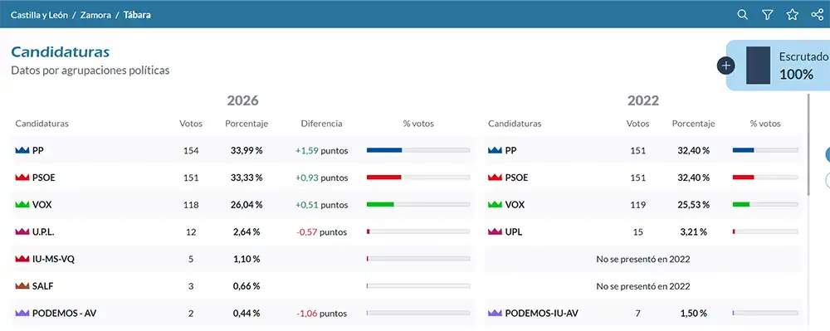Click the SALF percentage 0,66 %
The image size is (830, 331).
point(247,286)
